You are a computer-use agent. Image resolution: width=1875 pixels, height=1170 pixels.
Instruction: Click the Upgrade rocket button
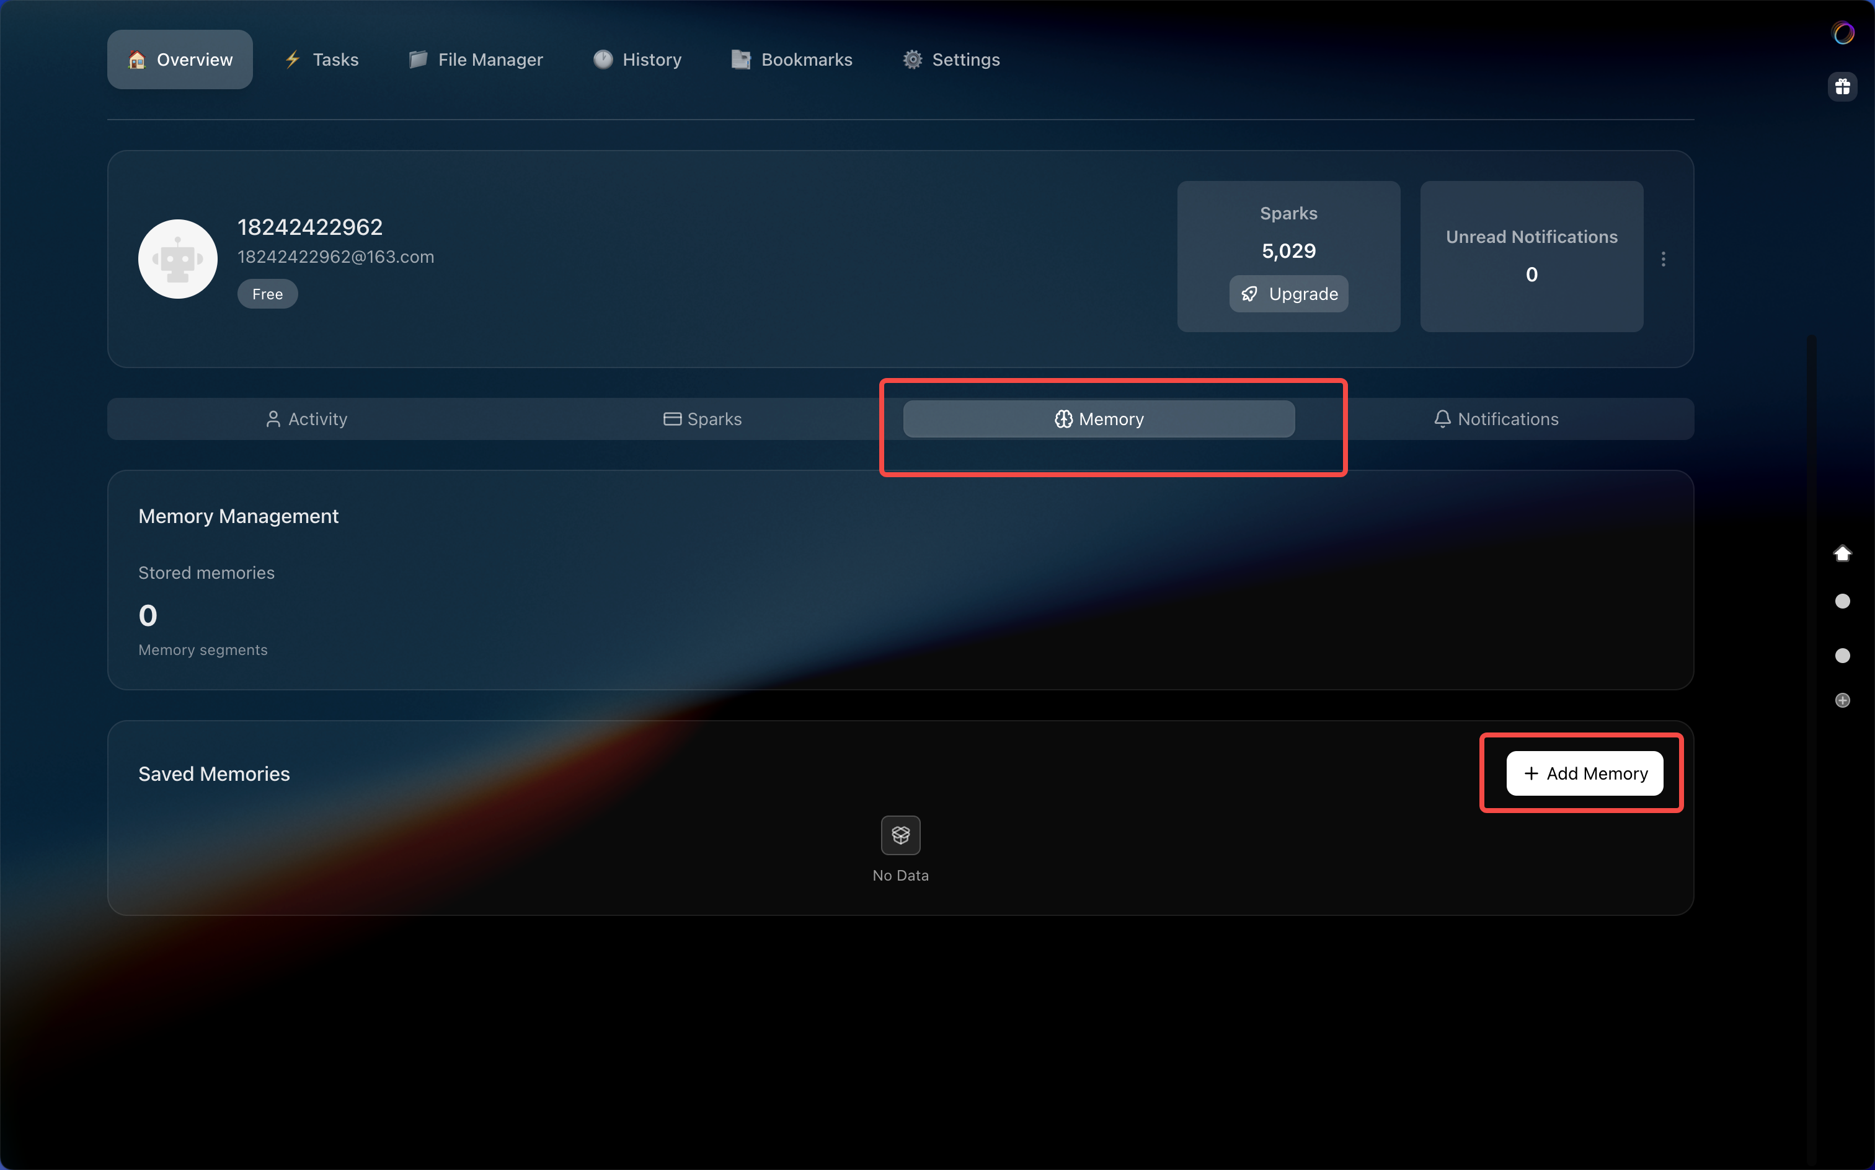coord(1288,294)
